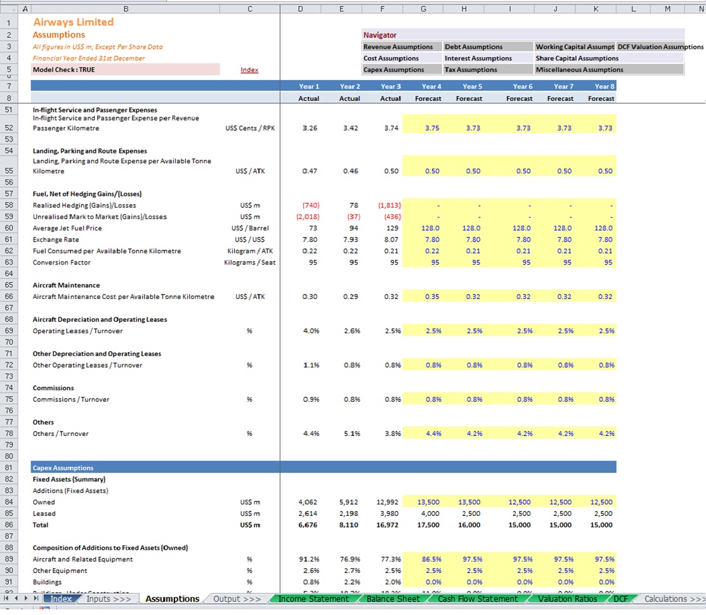Select the Assumptions sheet tab

click(x=172, y=598)
